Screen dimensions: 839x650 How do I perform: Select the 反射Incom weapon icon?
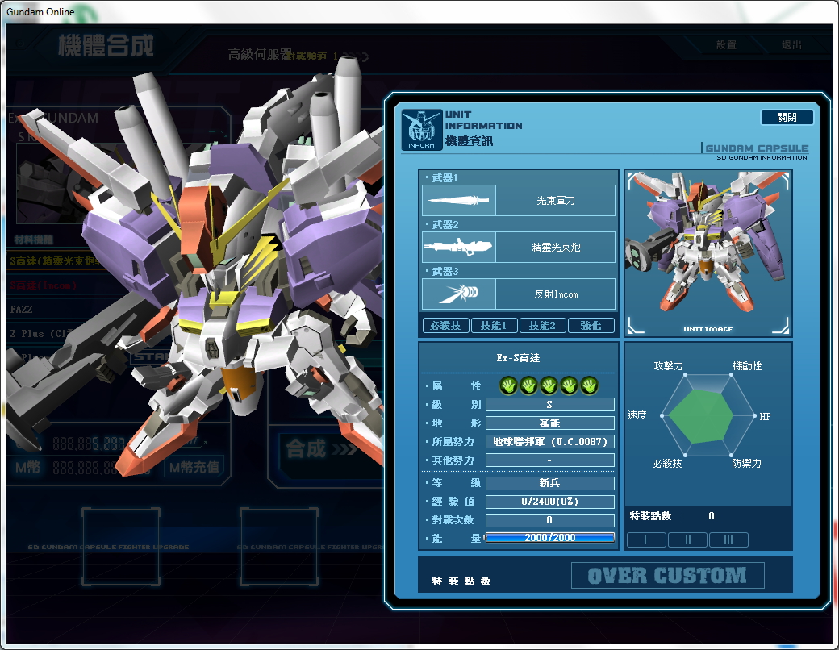tap(458, 294)
